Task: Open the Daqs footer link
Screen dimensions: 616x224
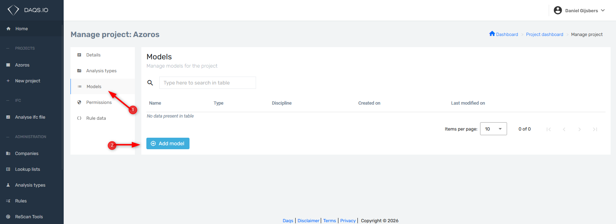Action: click(288, 221)
